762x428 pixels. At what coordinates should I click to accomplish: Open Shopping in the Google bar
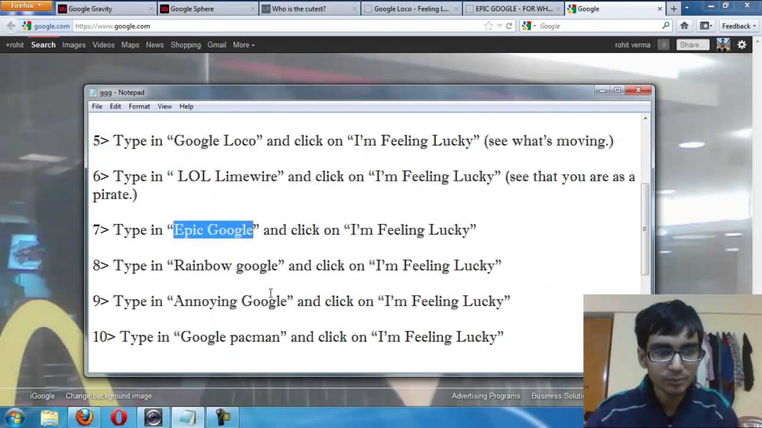point(186,45)
